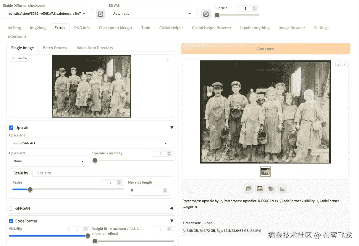
Task: Click the SD VAE refresh icon
Action: pyautogui.click(x=206, y=14)
